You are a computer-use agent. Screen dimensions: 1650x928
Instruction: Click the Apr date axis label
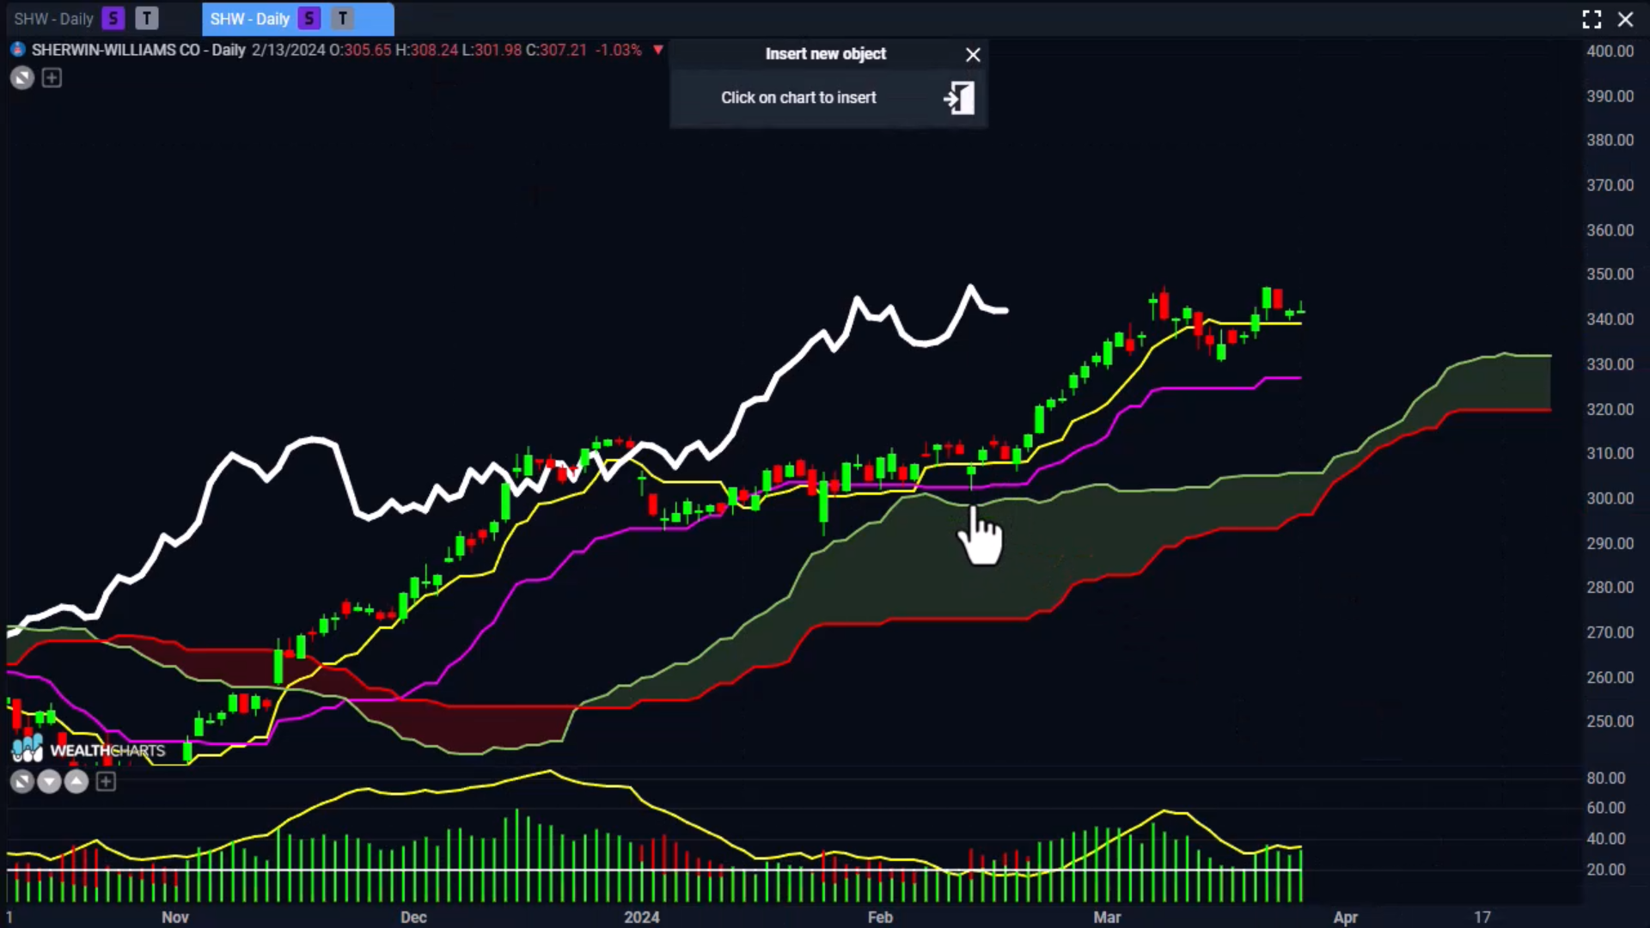tap(1346, 917)
